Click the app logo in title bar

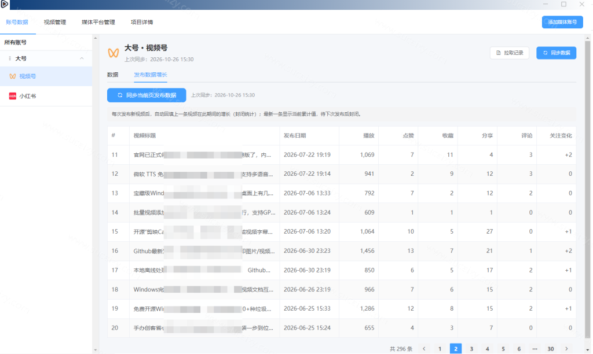pos(5,4)
